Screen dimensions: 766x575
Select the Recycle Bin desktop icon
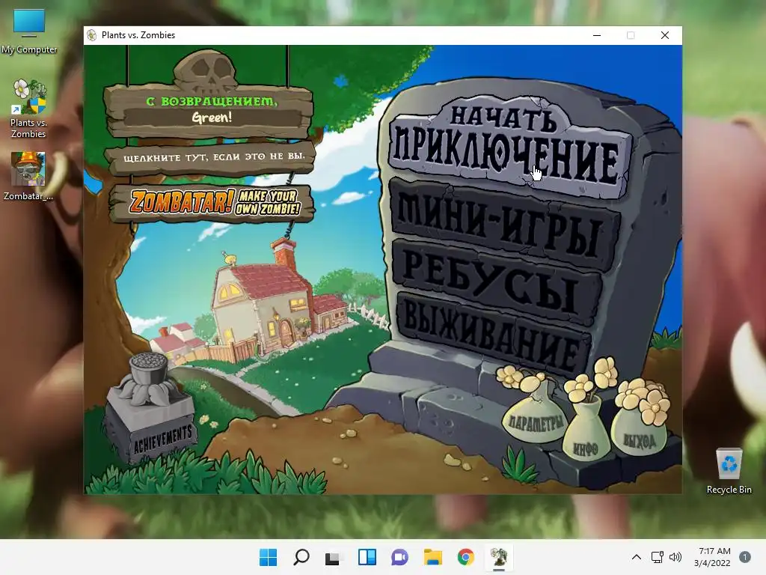coord(729,472)
